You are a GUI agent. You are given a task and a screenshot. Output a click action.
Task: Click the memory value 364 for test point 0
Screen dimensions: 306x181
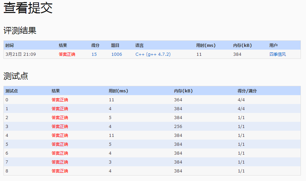[178, 100]
